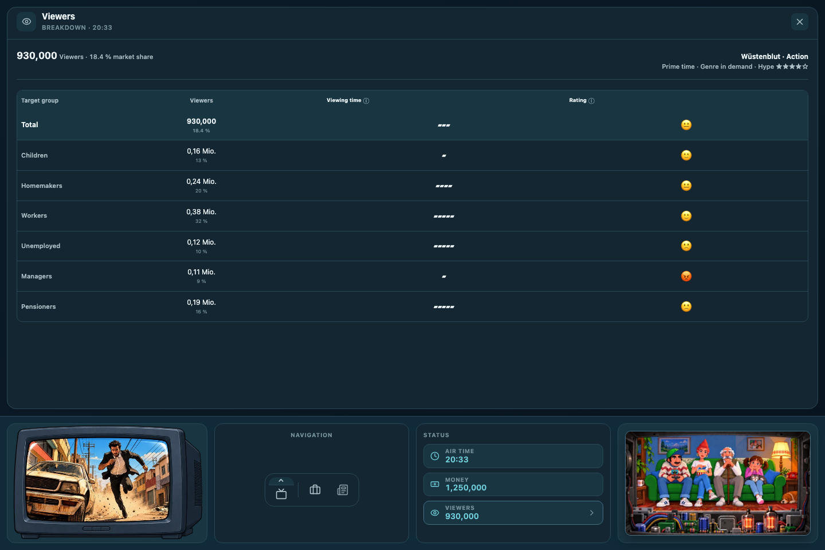The image size is (825, 550).
Task: Select the Workers target group label
Action: point(34,216)
